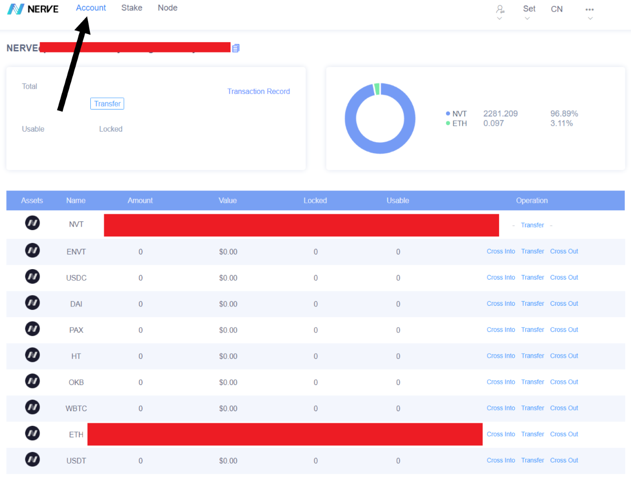Click Transfer for ENVT

[532, 251]
